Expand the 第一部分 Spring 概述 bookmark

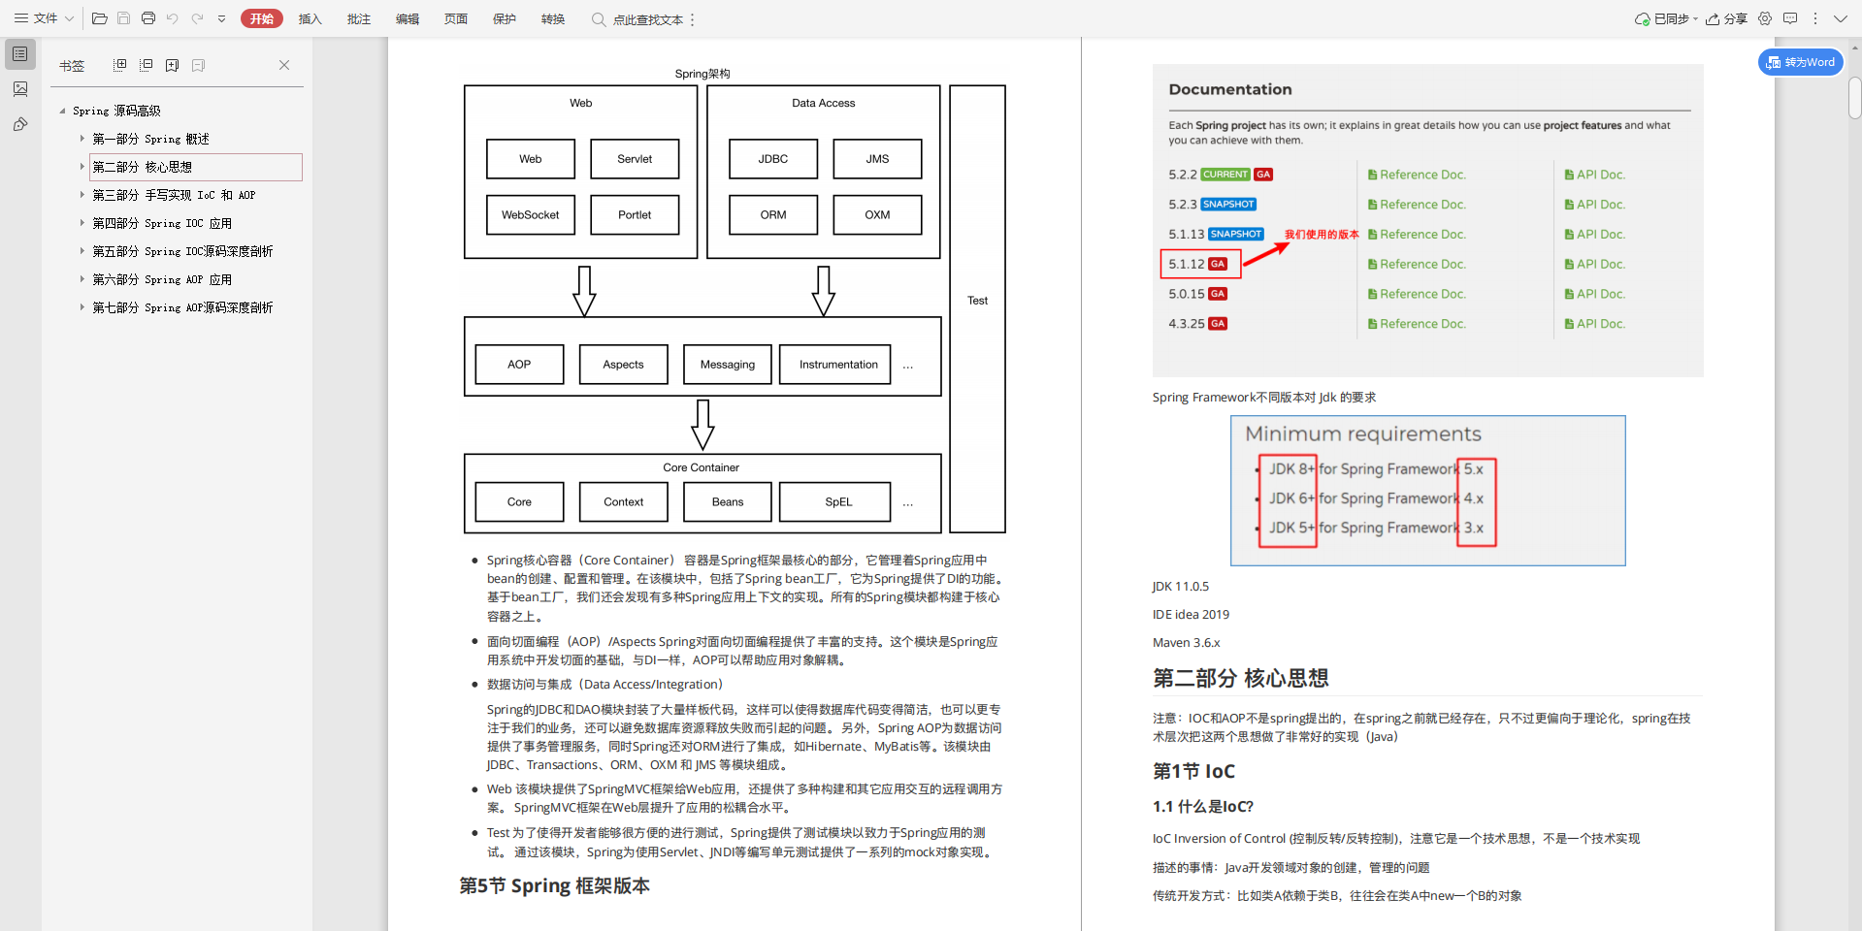coord(82,139)
